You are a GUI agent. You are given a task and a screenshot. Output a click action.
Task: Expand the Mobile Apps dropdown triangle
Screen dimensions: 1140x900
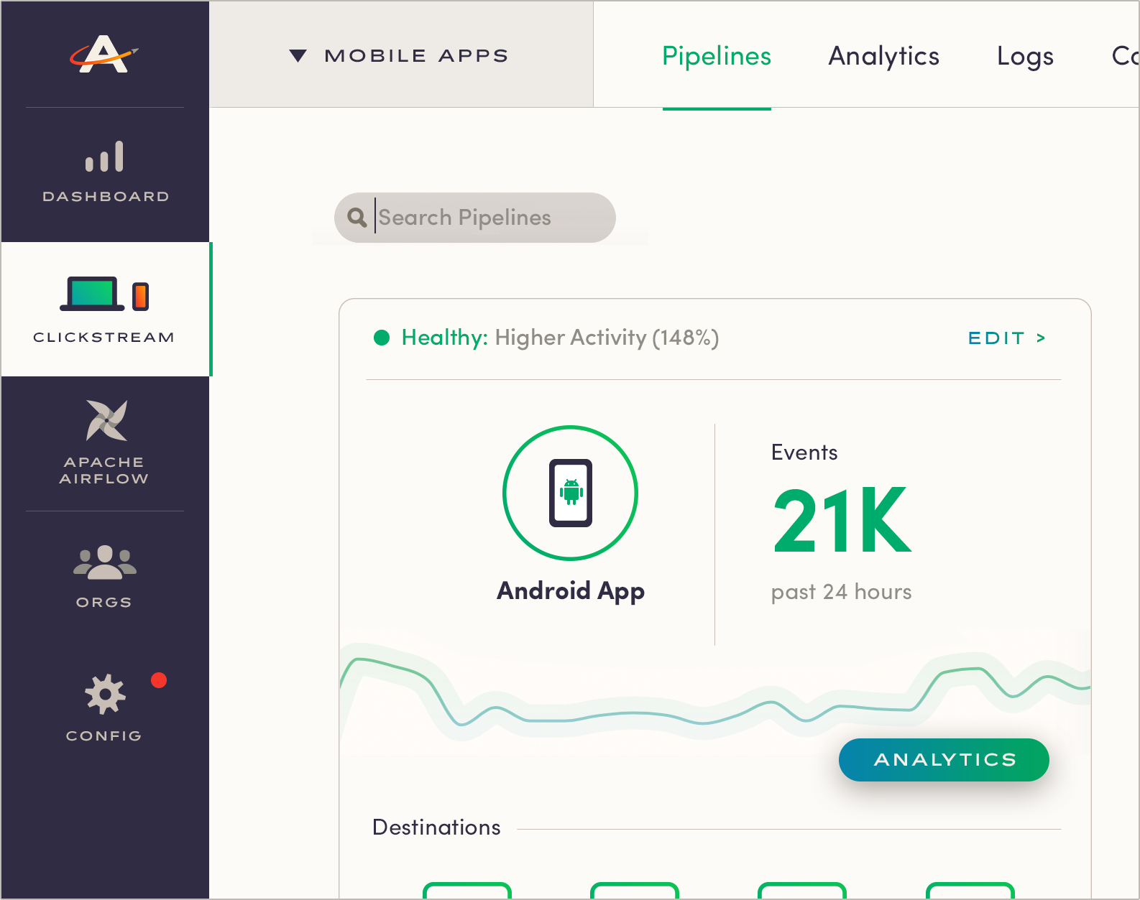(298, 55)
